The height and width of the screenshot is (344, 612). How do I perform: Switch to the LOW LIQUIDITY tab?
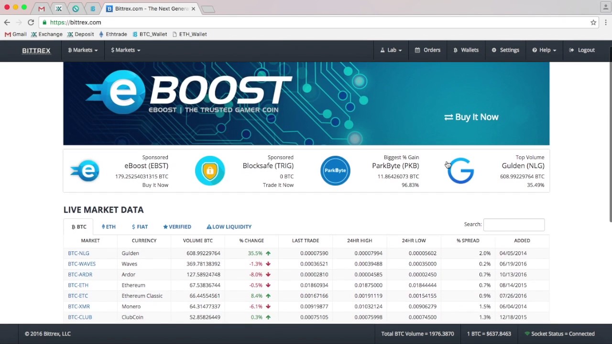point(229,227)
